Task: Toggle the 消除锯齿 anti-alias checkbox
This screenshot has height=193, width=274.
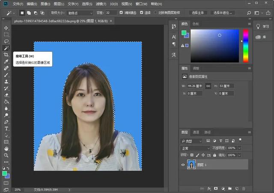Action: [121, 12]
